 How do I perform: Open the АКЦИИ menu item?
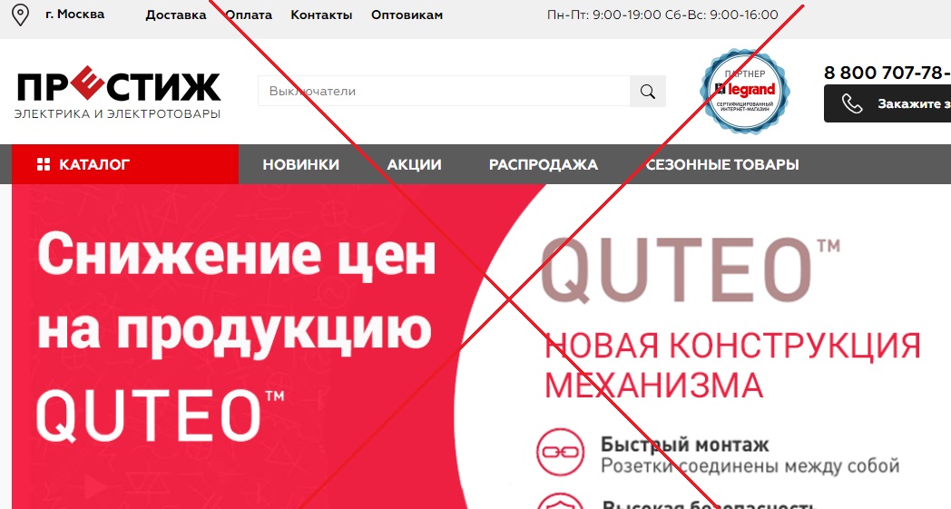(x=414, y=164)
